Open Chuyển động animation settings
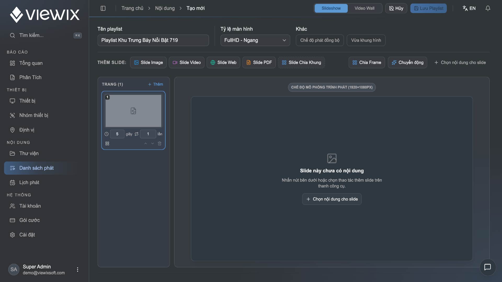This screenshot has width=502, height=282. [x=407, y=62]
